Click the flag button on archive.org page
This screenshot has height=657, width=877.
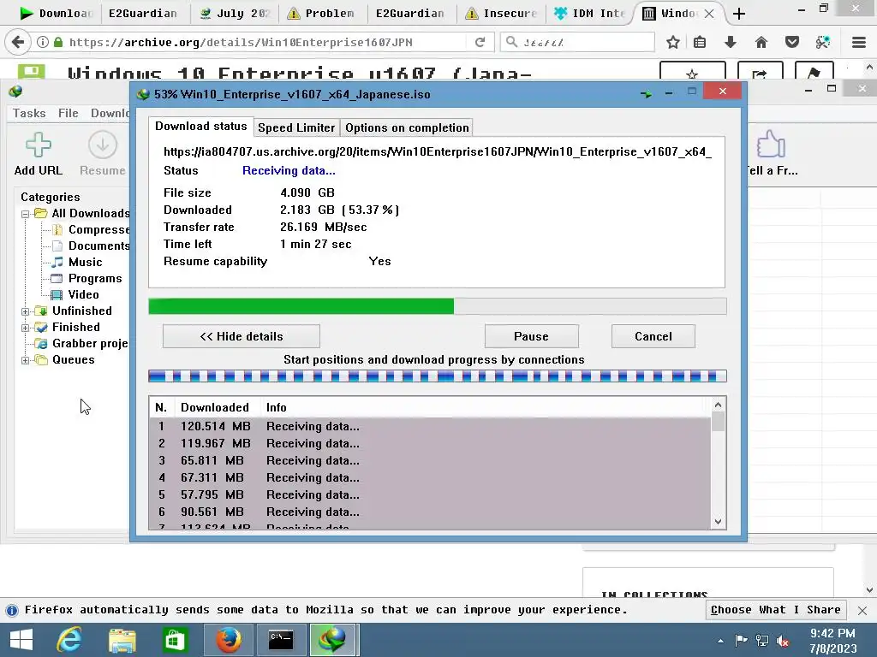tap(814, 72)
